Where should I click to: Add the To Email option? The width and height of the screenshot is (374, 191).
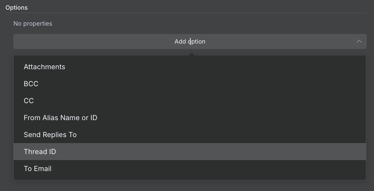(37, 169)
